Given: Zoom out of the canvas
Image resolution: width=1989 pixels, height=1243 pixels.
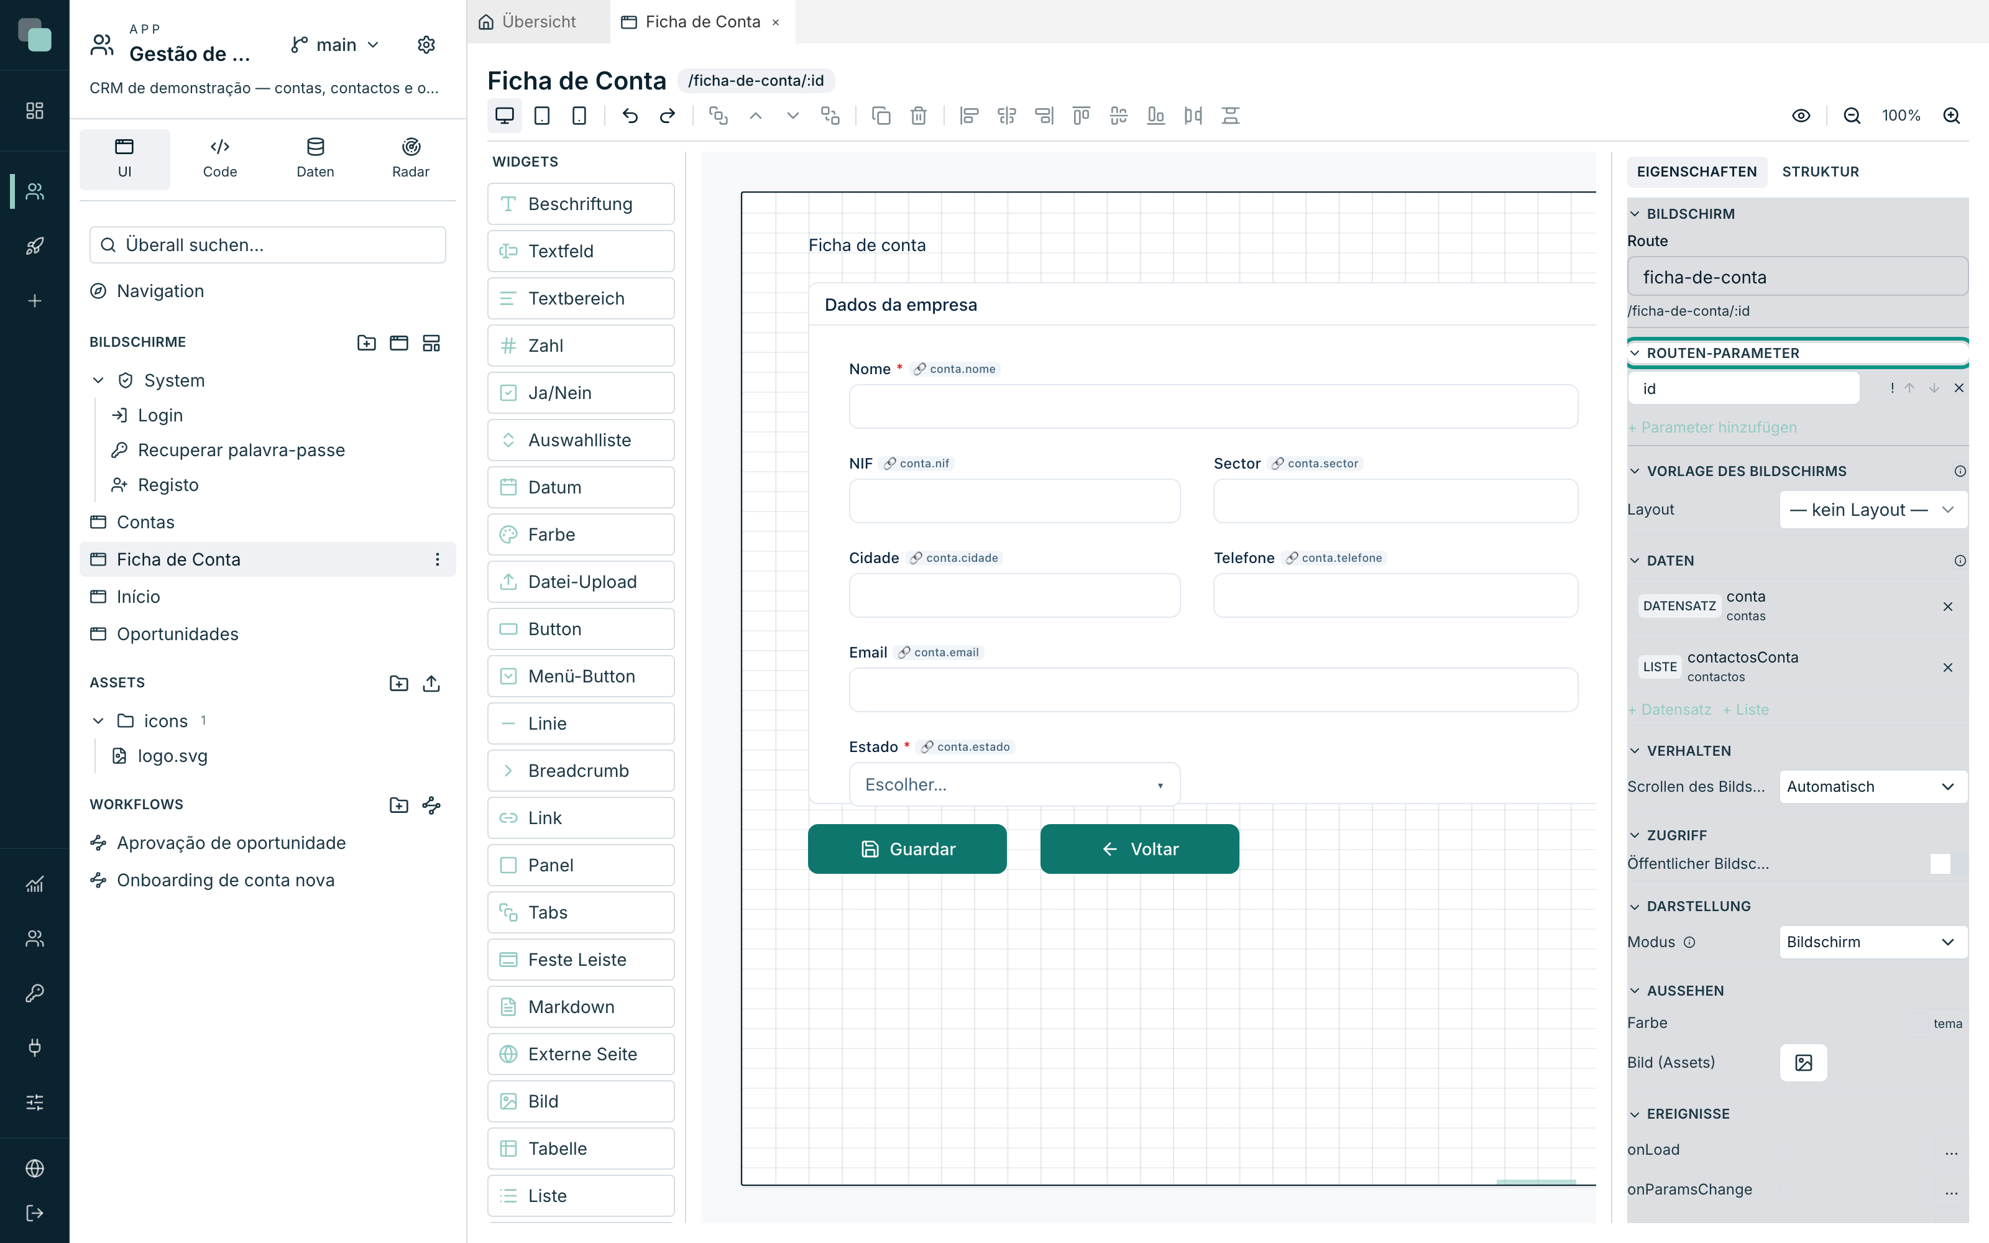Looking at the screenshot, I should coord(1852,116).
